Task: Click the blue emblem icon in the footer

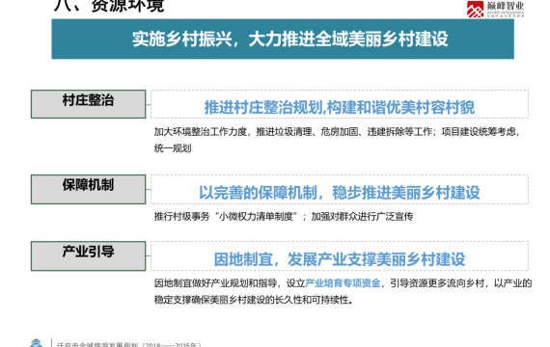Action: coord(36,343)
